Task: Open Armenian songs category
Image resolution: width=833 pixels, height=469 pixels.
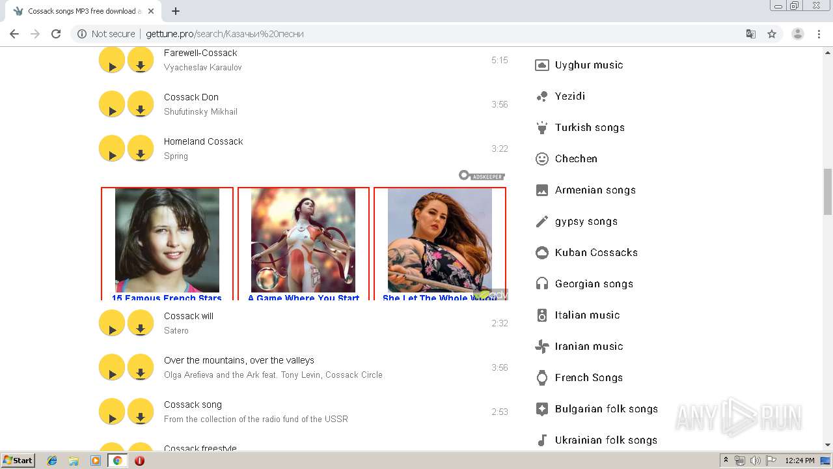Action: pyautogui.click(x=595, y=190)
